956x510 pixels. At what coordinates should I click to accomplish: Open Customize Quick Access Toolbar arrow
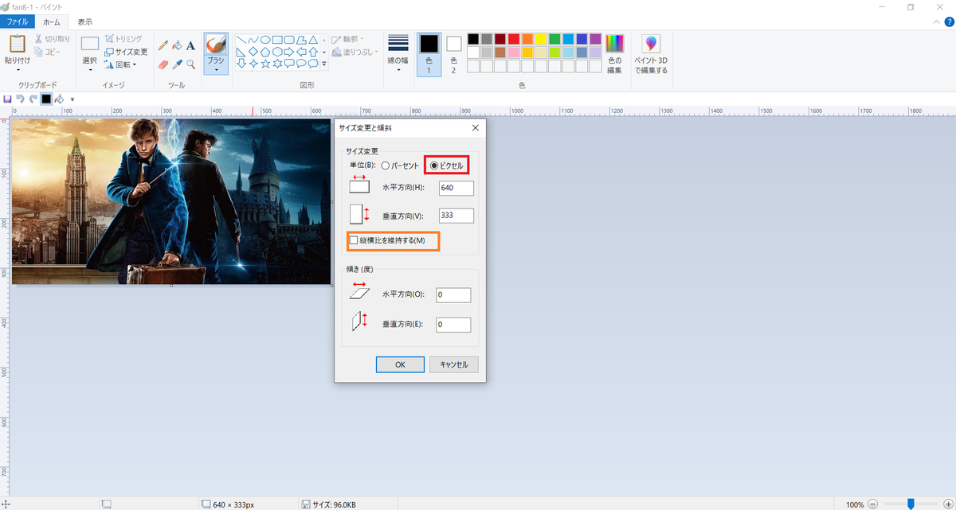tap(72, 99)
